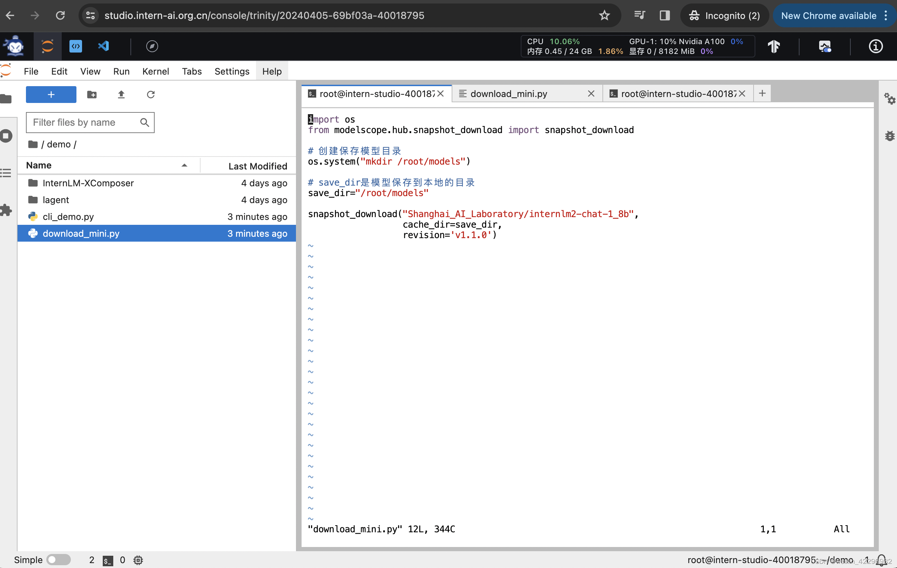Viewport: 897px width, 568px height.
Task: Sort by the Last Modified column header
Action: (257, 166)
